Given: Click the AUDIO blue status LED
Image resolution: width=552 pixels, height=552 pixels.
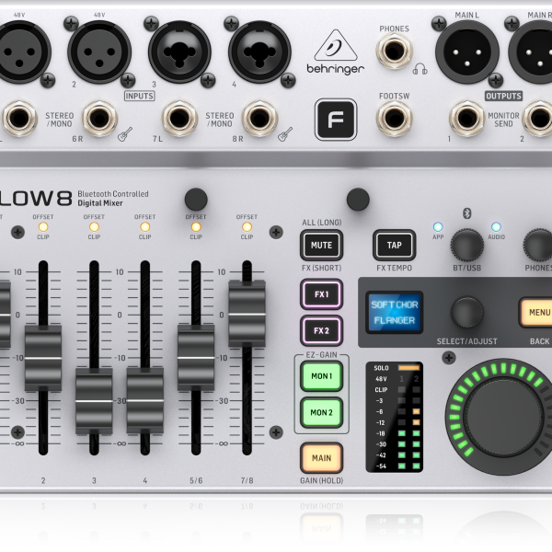Looking at the screenshot, I should [496, 226].
